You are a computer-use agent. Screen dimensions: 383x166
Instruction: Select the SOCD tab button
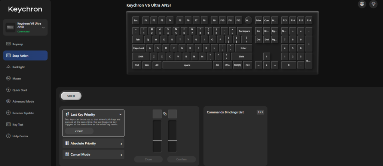coord(71,96)
